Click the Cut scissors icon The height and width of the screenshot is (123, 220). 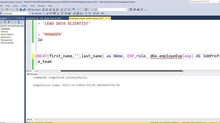pyautogui.click(x=62, y=10)
